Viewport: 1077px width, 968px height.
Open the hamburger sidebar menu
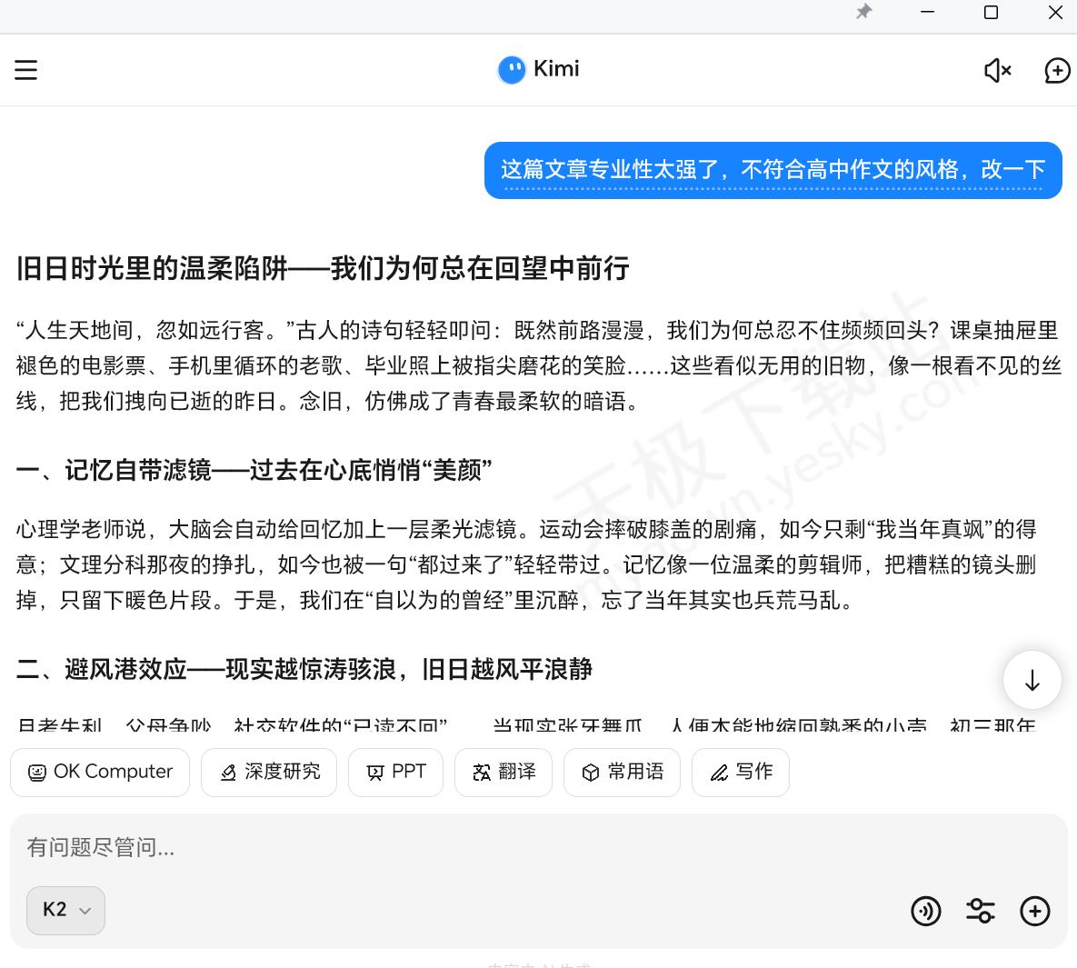click(26, 70)
